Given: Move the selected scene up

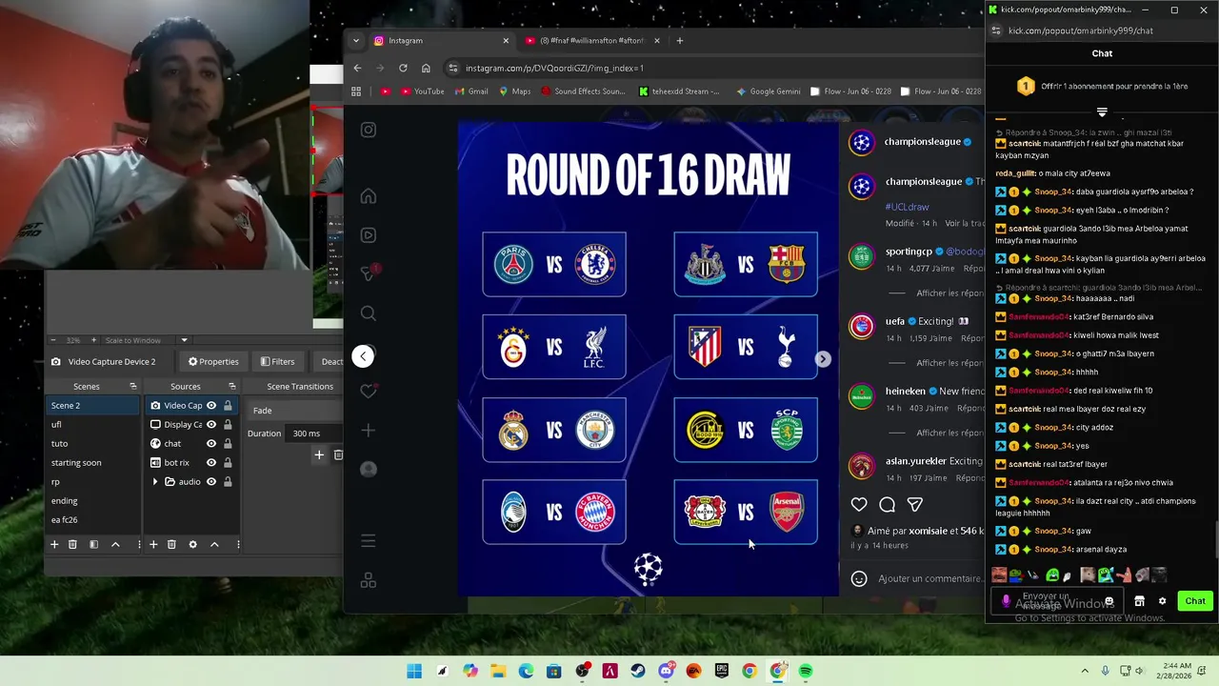Looking at the screenshot, I should 115,544.
